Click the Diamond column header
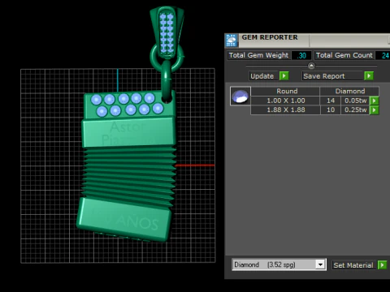Image resolution: width=390 pixels, height=292 pixels. [x=349, y=91]
